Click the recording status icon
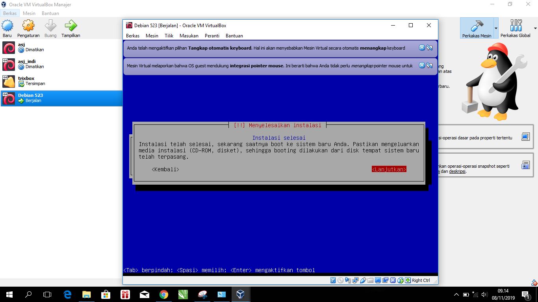This screenshot has height=302, width=538. [386, 280]
